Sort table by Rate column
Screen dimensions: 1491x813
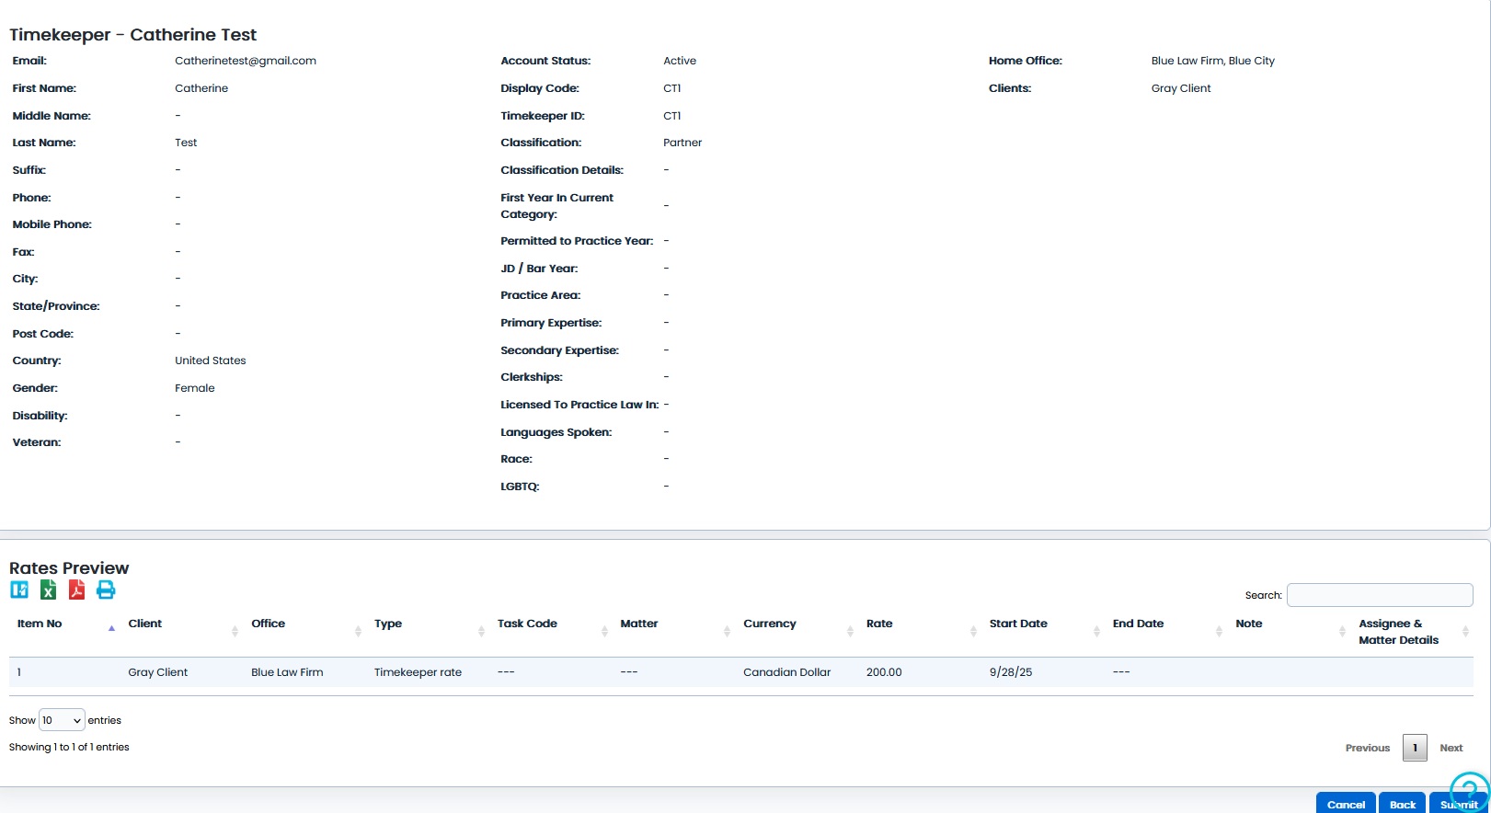click(879, 624)
